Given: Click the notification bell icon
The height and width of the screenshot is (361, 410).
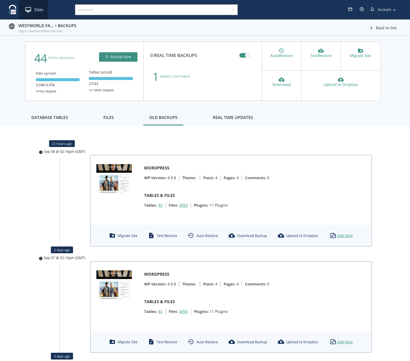Looking at the screenshot, I should [x=372, y=9].
